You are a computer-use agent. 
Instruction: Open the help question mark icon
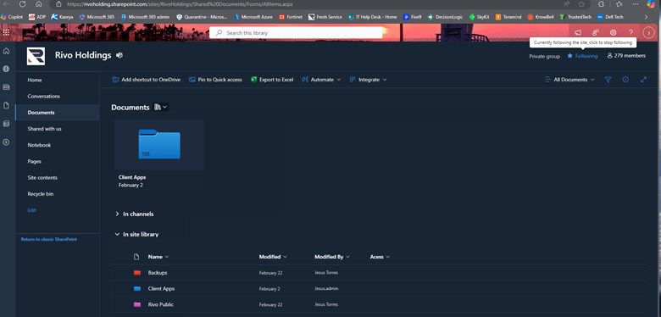coord(630,32)
